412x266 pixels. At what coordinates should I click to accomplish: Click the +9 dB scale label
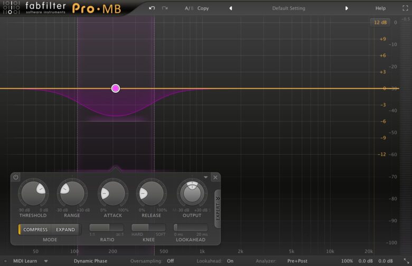382,39
